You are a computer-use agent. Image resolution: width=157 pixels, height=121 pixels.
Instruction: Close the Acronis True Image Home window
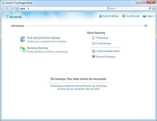[x=151, y=2]
